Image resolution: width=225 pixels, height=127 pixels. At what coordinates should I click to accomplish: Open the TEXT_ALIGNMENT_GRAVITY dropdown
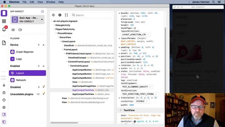(137, 87)
